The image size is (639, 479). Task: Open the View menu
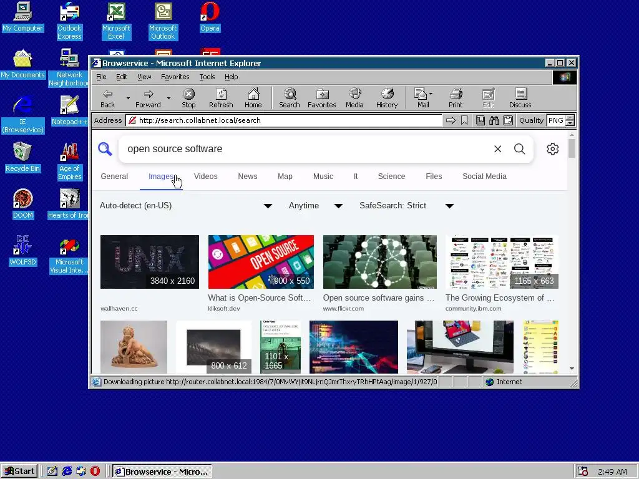pos(144,77)
